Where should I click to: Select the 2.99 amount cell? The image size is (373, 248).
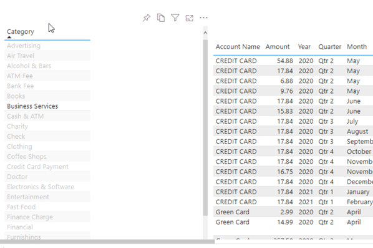(286, 212)
